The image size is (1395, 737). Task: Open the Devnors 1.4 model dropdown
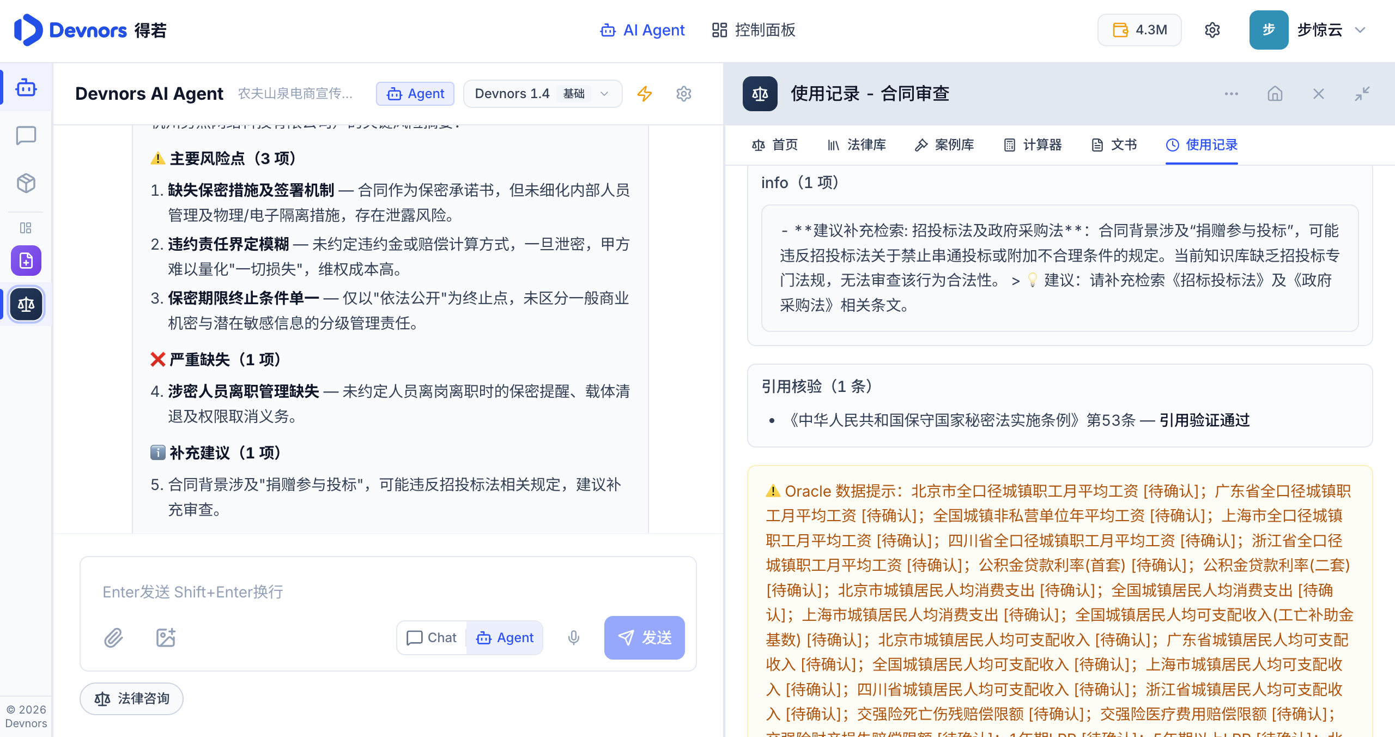pos(543,94)
